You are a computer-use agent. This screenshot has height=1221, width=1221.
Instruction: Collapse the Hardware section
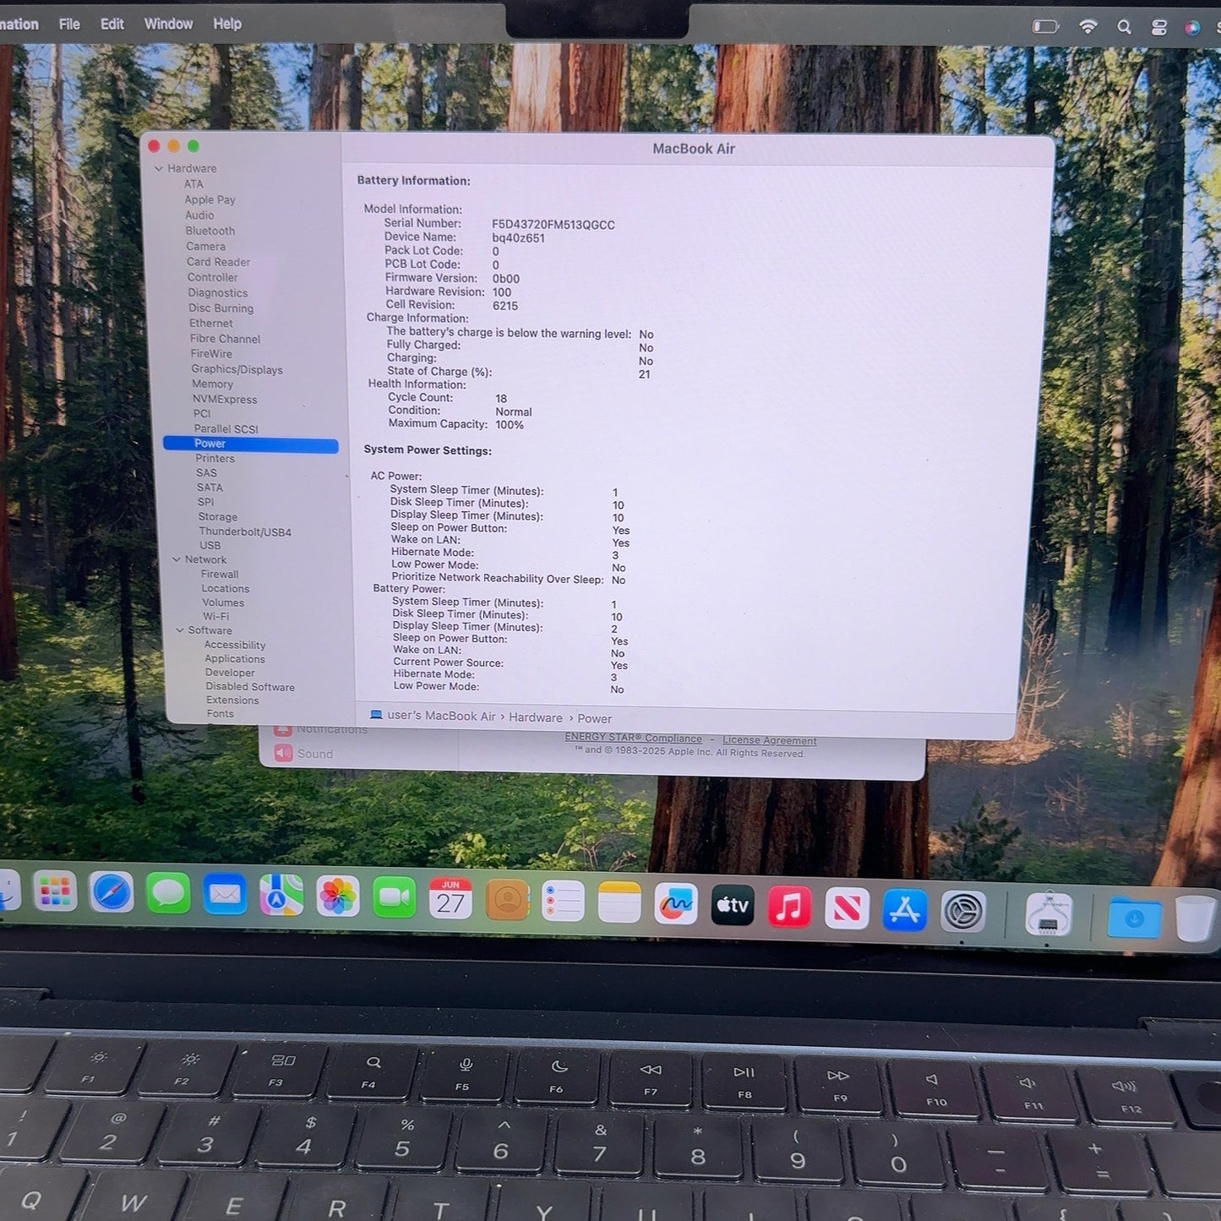158,168
